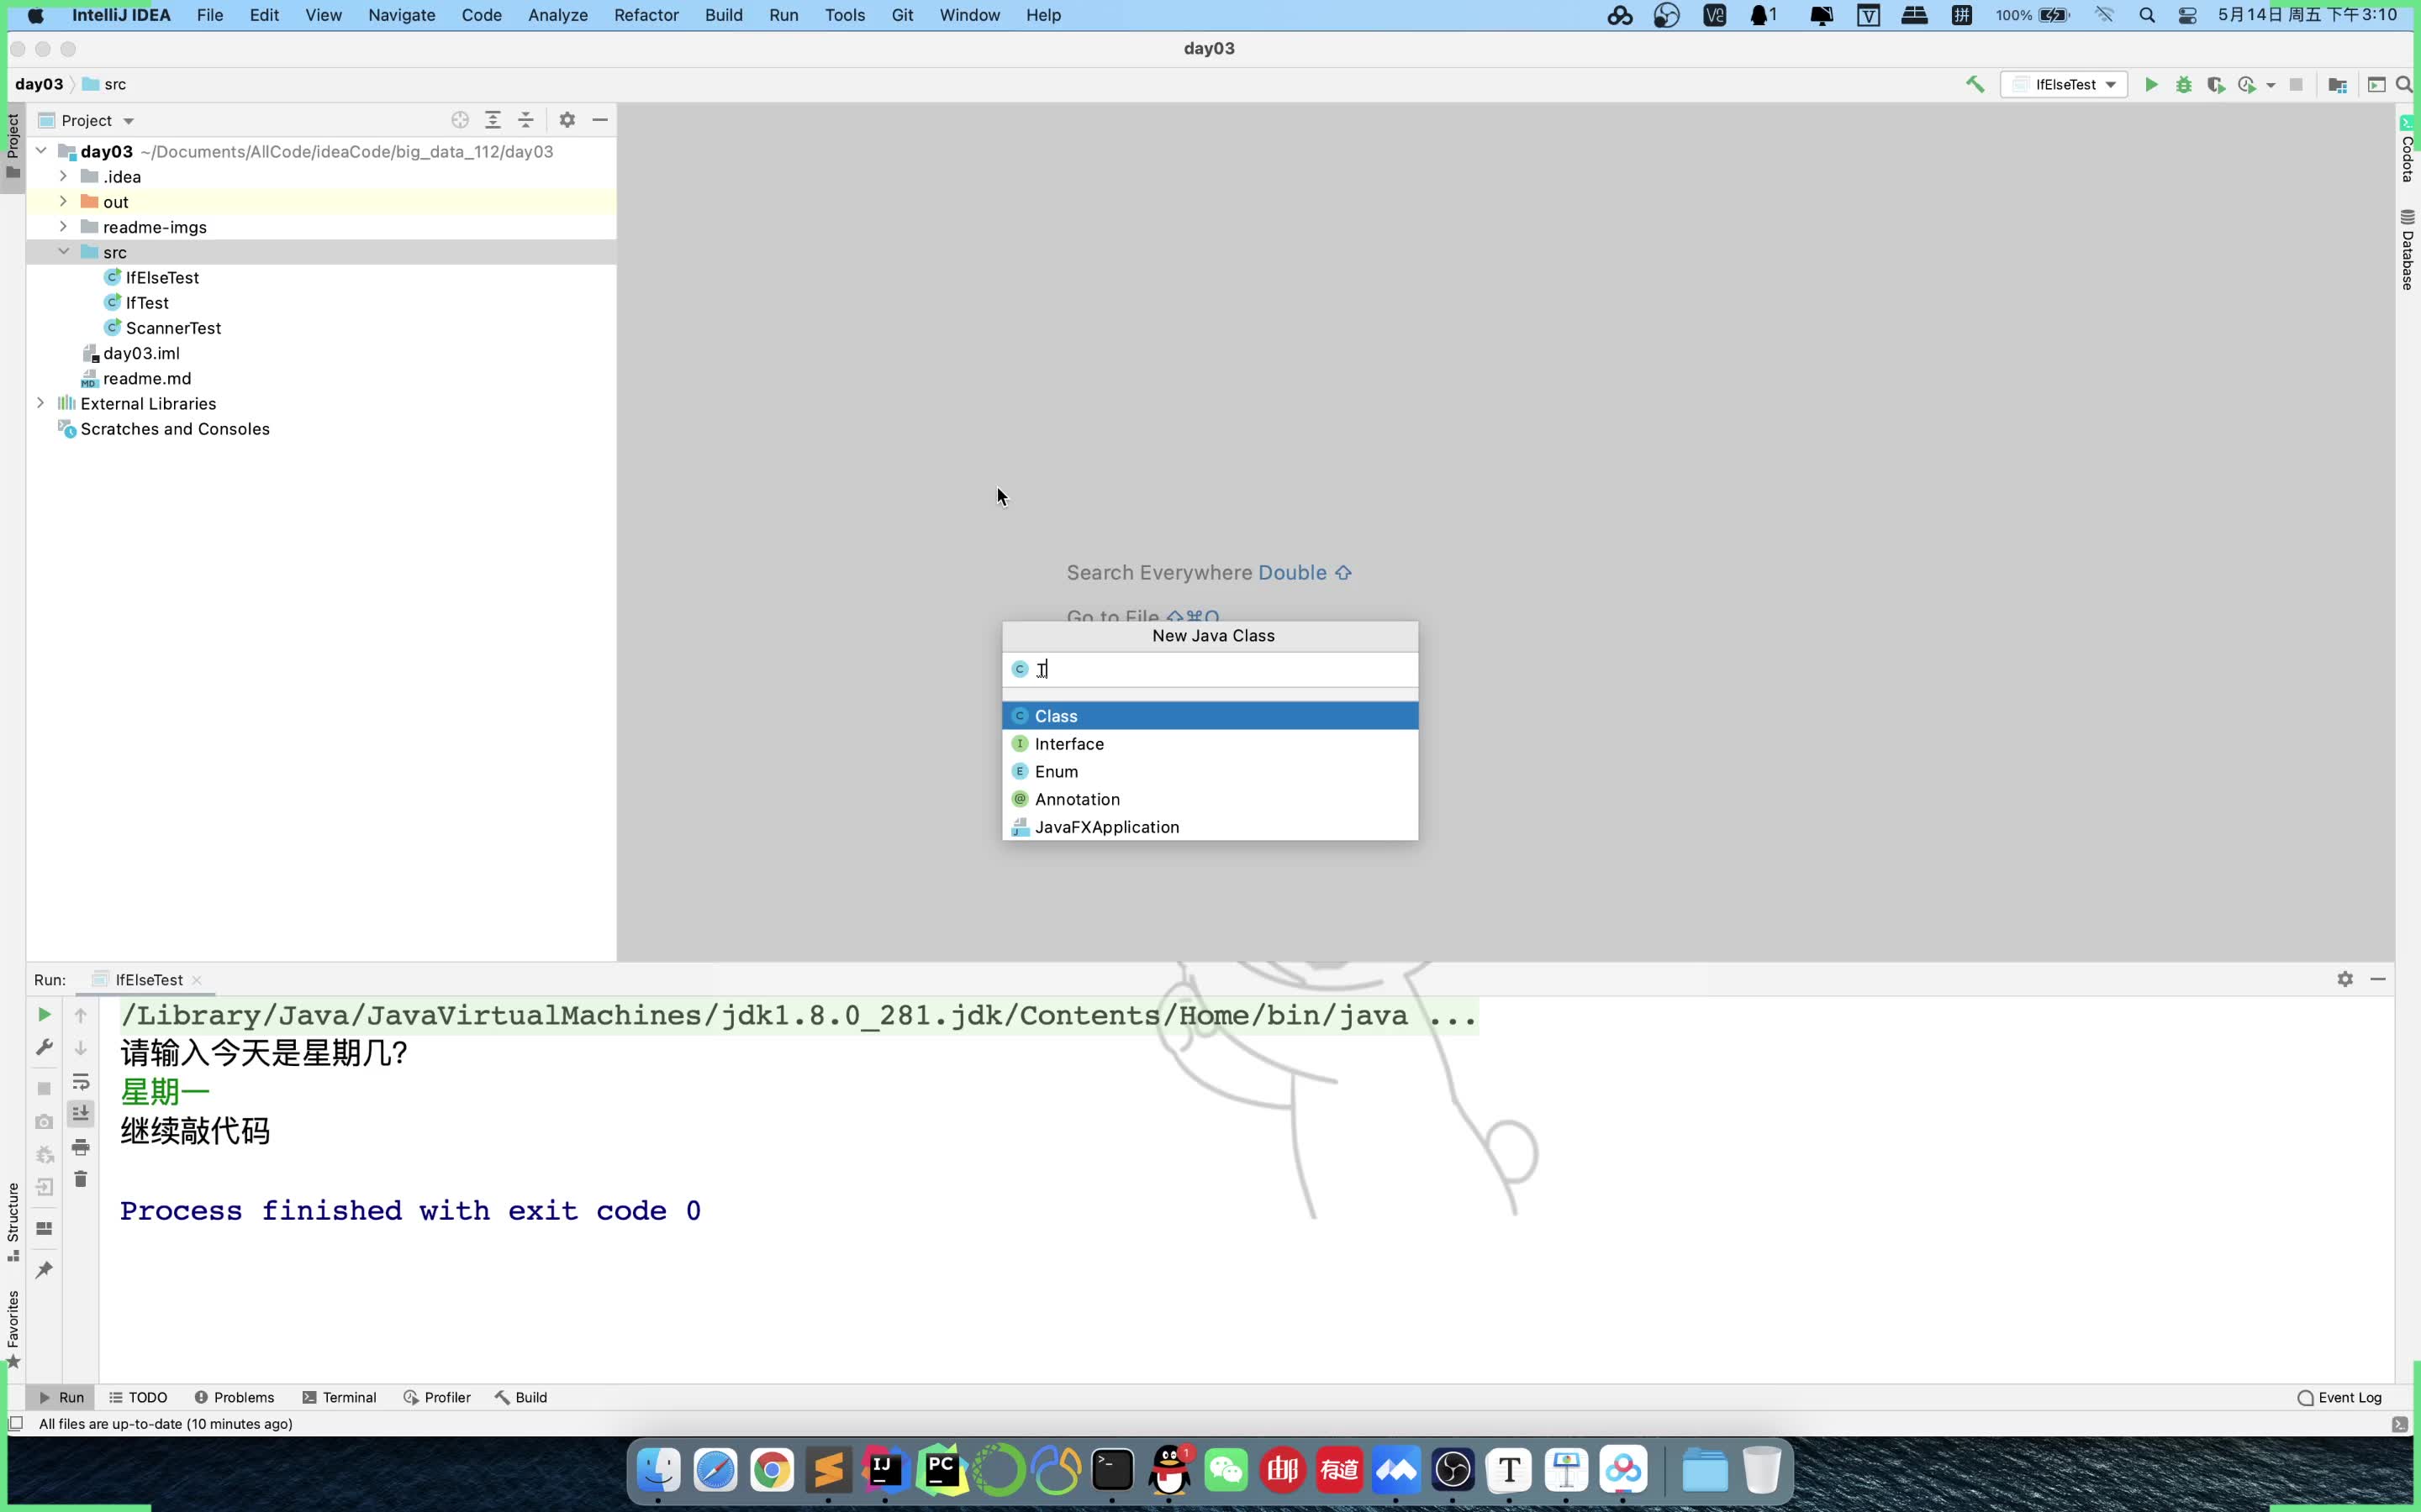2421x1512 pixels.
Task: Click the print console output icon
Action: click(x=81, y=1147)
